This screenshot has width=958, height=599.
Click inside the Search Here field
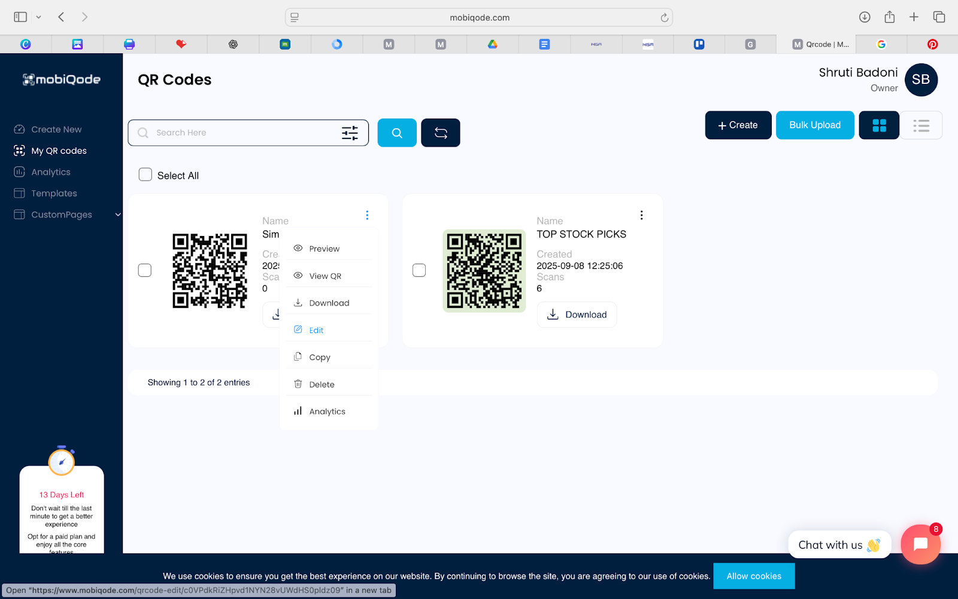(234, 132)
